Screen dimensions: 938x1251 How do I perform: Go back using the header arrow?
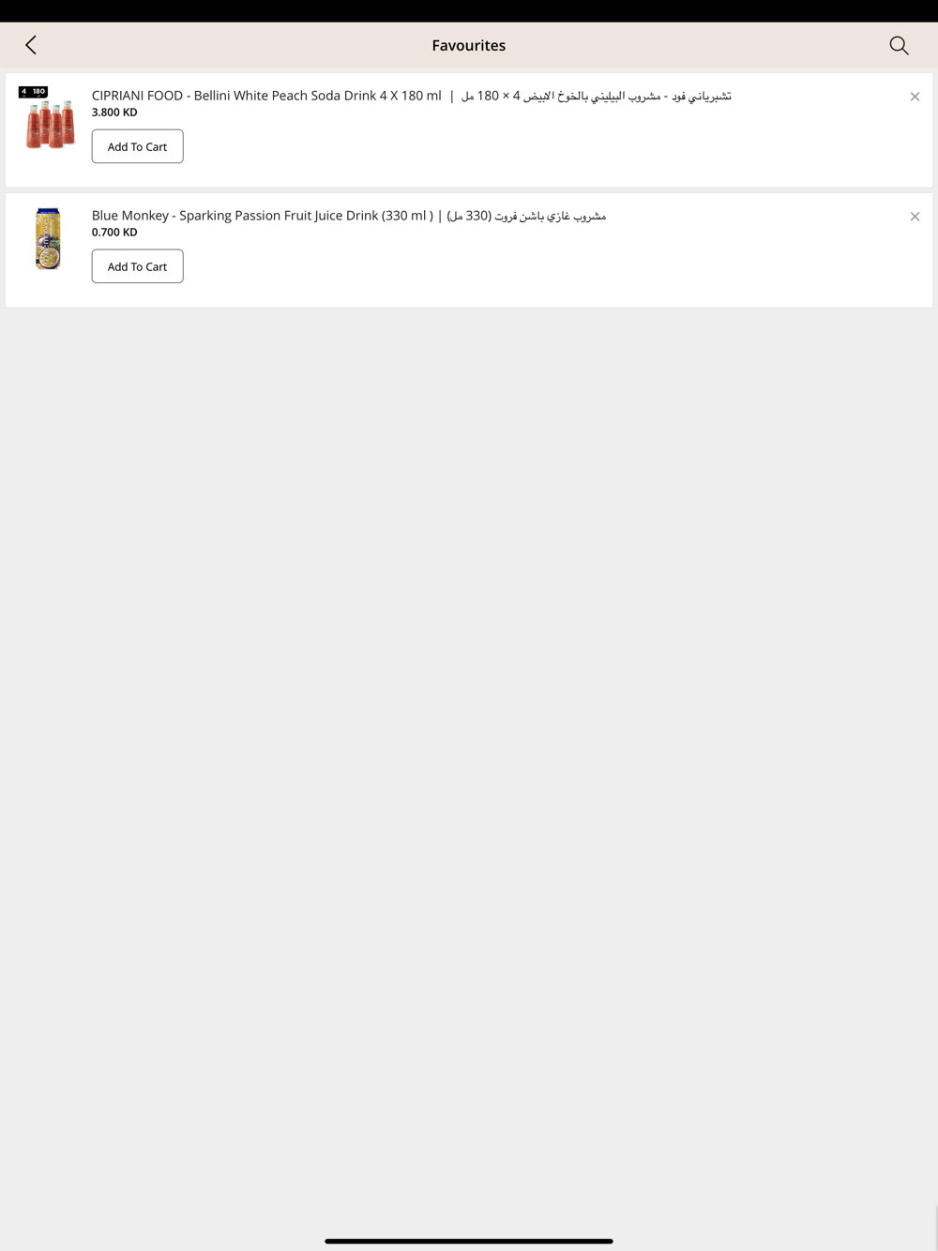coord(31,45)
